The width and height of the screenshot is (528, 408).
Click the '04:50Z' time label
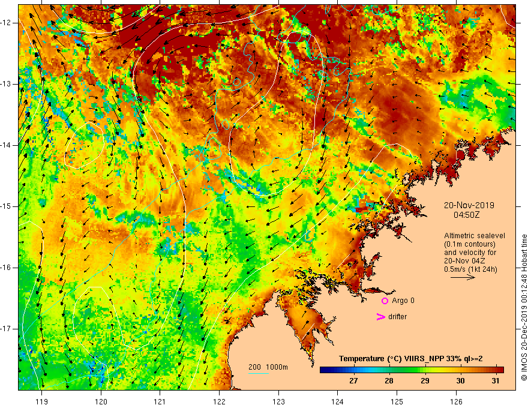[466, 215]
